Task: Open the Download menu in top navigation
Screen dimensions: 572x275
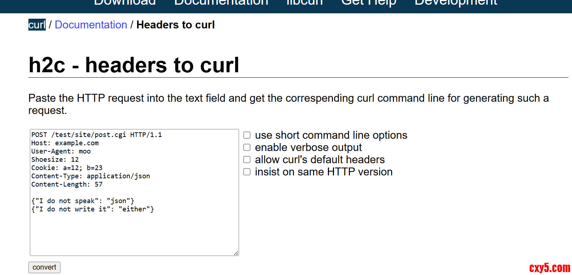Action: tap(125, 3)
